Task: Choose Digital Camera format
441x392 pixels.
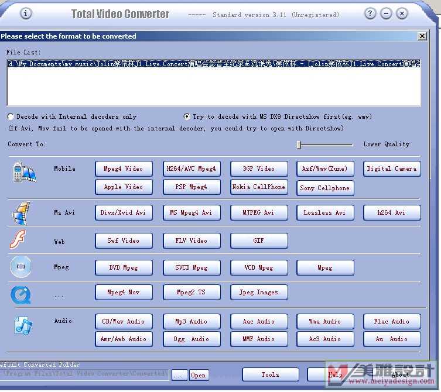Action: (392, 169)
